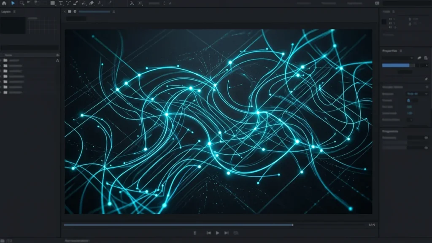Select the blue Selection arrow tool
The height and width of the screenshot is (243, 432).
(13, 3)
